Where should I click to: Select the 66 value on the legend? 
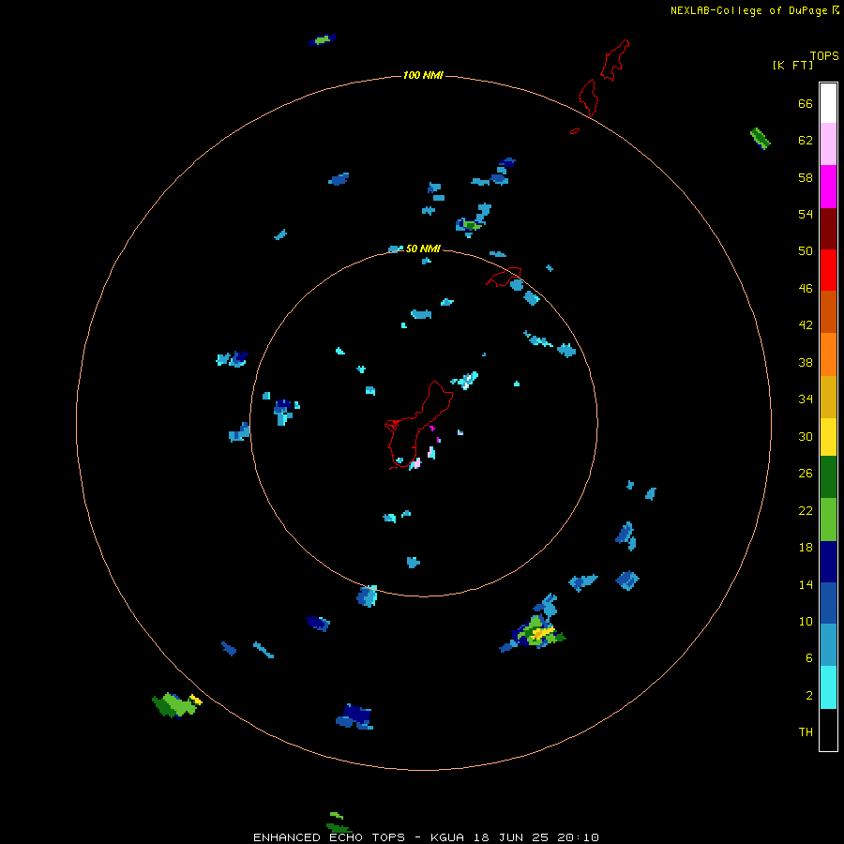[806, 104]
